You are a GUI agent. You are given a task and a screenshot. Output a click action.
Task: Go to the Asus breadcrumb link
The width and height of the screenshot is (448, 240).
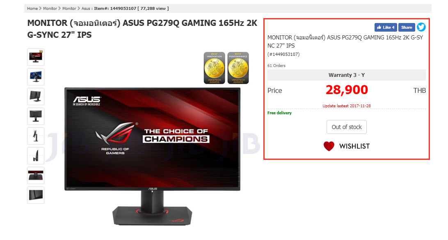[86, 9]
